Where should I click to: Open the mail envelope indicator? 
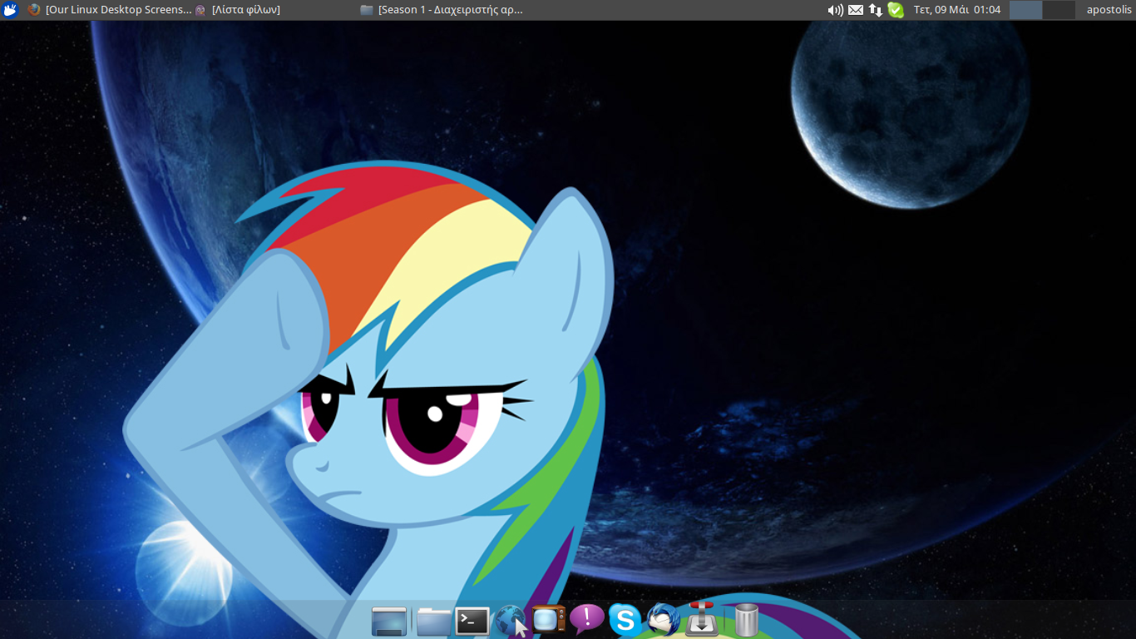(856, 10)
